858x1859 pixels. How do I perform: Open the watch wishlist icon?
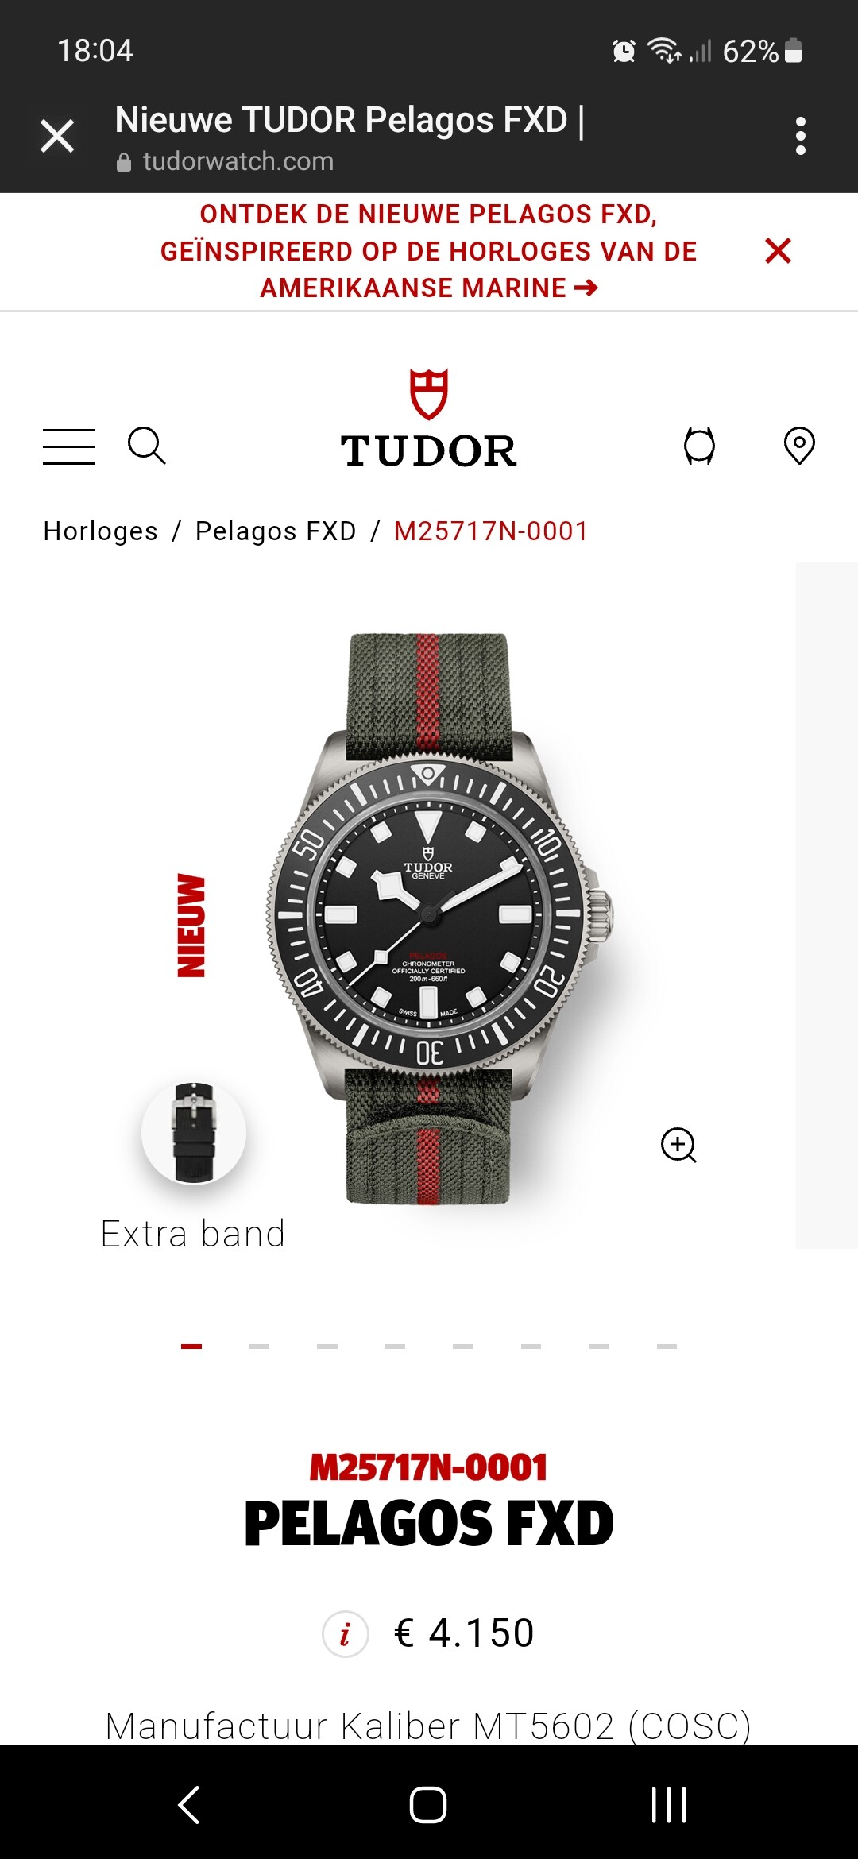pyautogui.click(x=699, y=446)
